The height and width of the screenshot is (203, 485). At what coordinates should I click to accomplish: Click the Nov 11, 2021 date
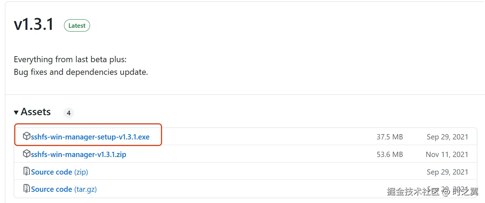click(447, 155)
